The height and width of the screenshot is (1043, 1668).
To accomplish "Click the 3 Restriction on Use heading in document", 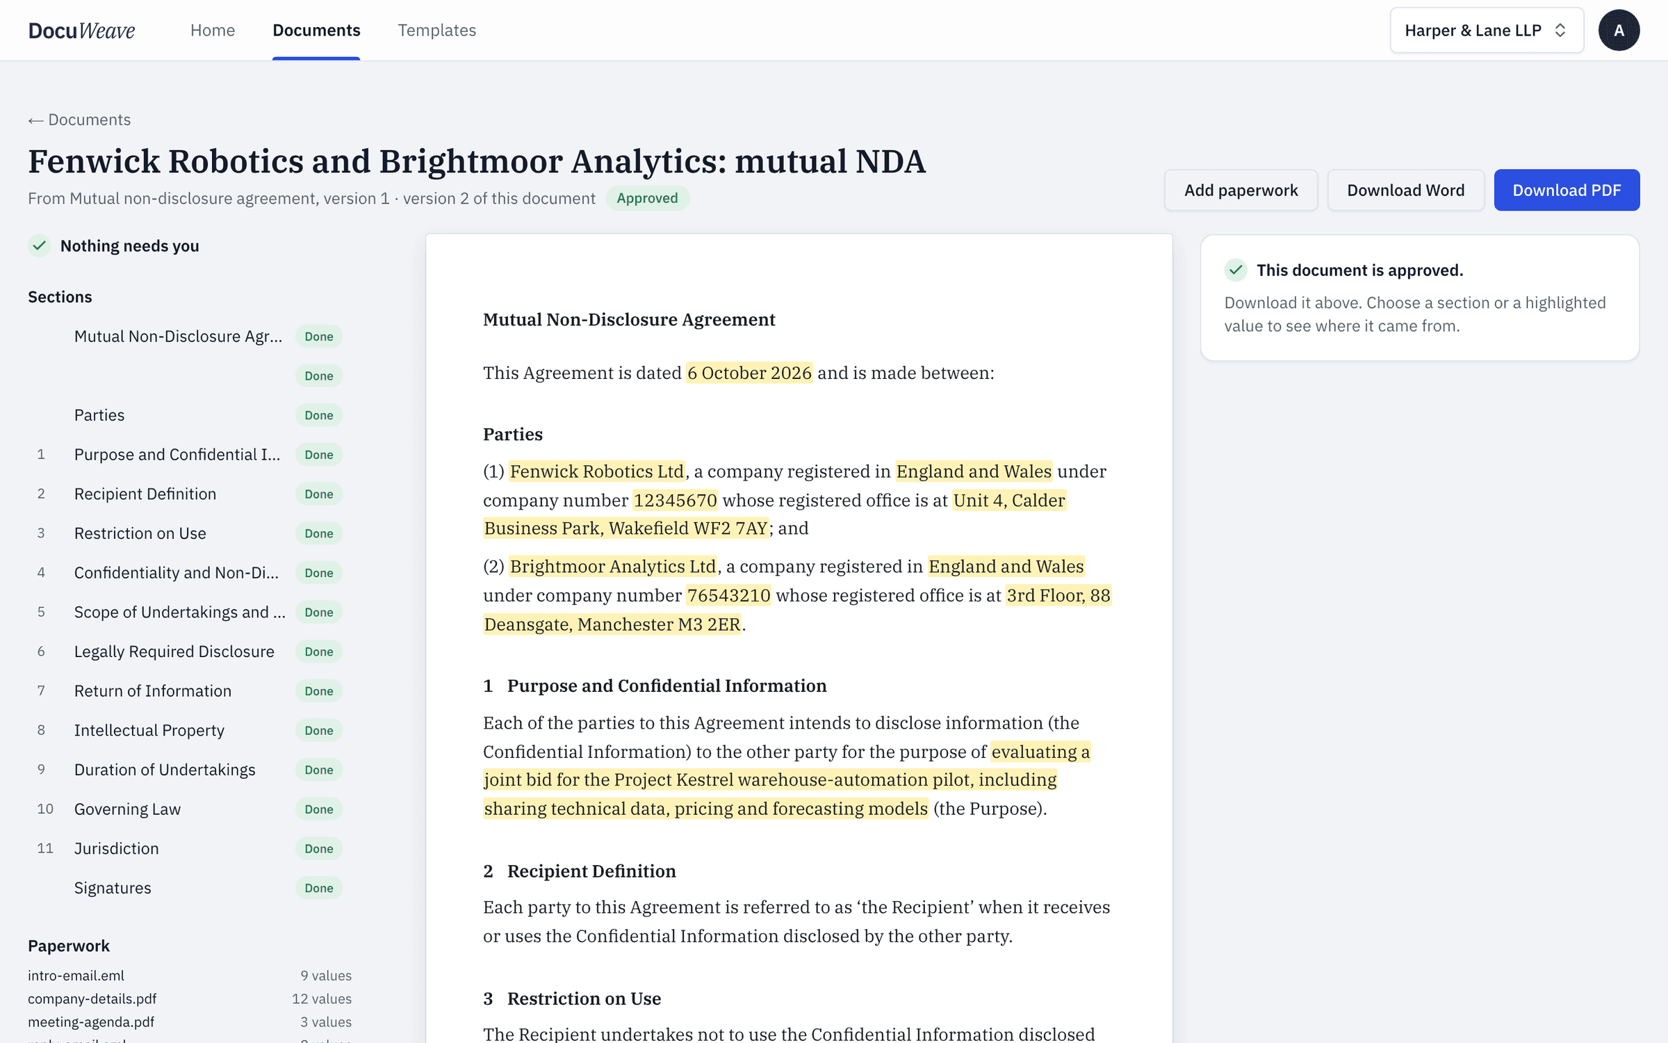I will coord(572,998).
